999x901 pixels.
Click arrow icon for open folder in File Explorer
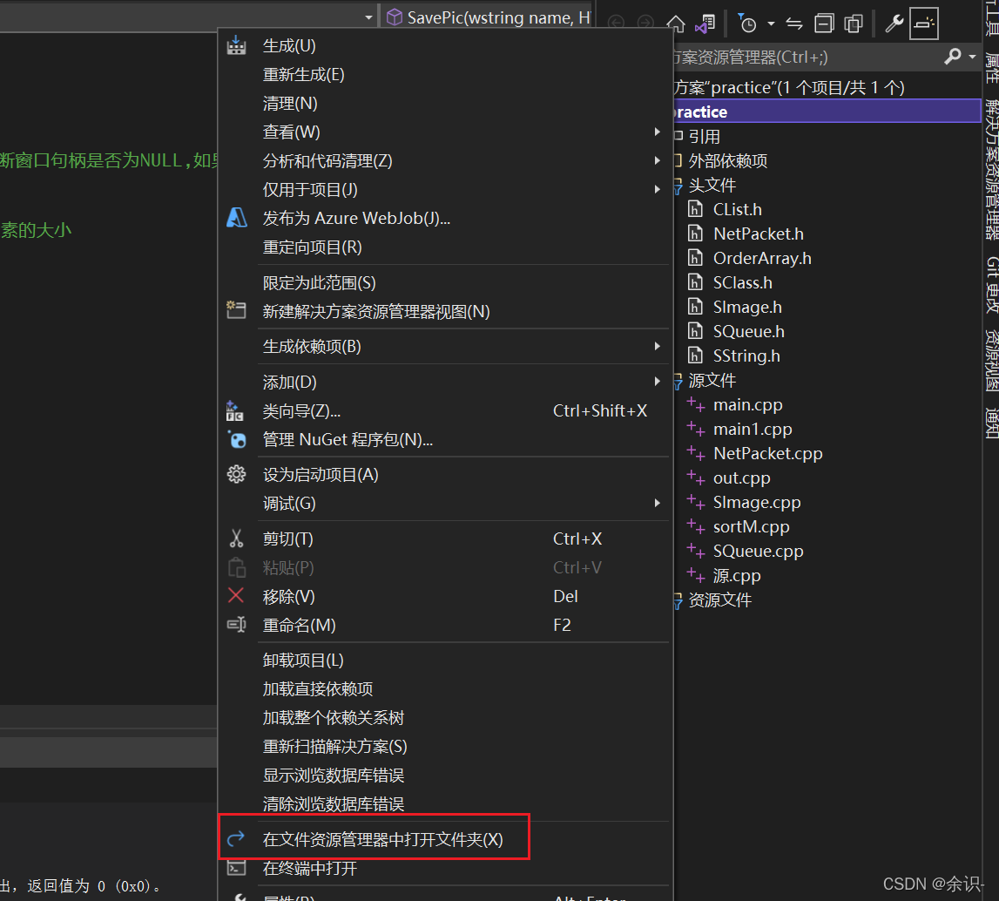point(236,838)
